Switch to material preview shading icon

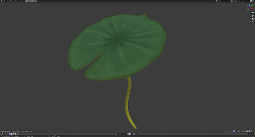tap(249, 131)
